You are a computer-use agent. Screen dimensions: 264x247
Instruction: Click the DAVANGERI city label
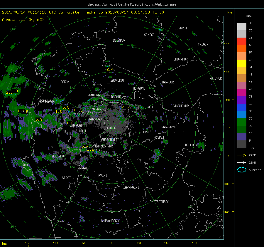[x=131, y=187]
